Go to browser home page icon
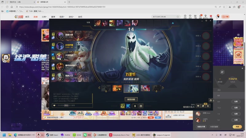 [12, 7]
